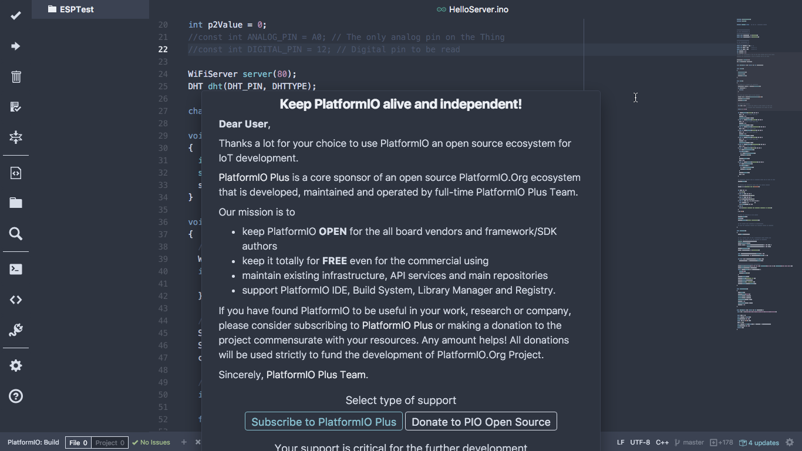Click the No Issues status indicator
The height and width of the screenshot is (451, 802).
tap(151, 443)
